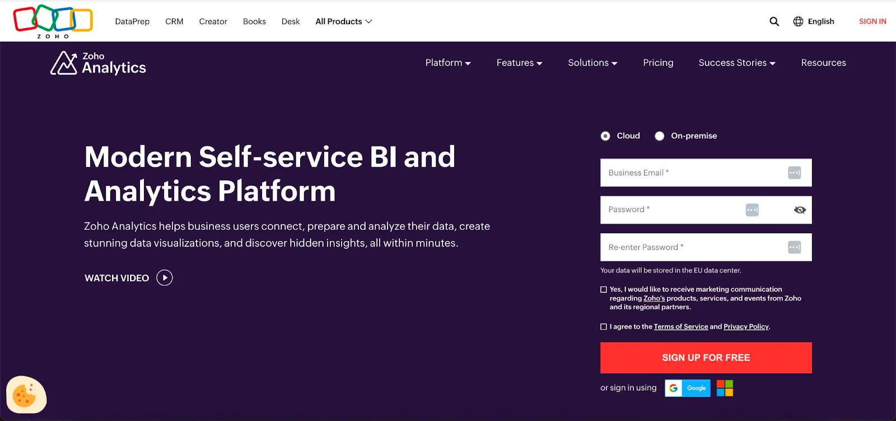Select the On-premise radio option
Viewport: 896px width, 421px height.
click(660, 136)
